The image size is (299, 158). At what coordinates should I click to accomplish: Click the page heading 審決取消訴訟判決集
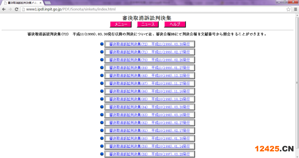[147, 18]
